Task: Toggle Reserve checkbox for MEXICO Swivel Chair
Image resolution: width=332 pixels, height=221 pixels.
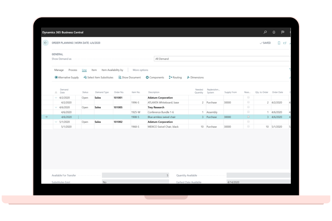Action: (248, 127)
